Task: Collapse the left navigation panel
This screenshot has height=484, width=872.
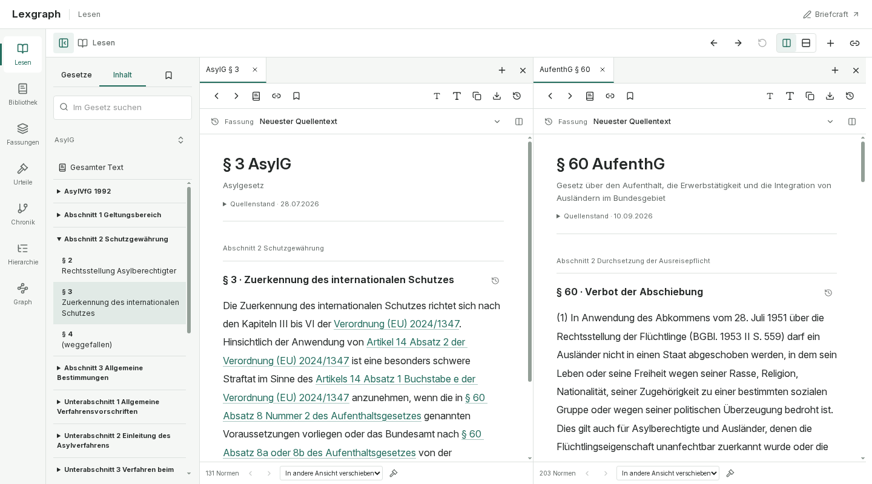Action: click(64, 43)
